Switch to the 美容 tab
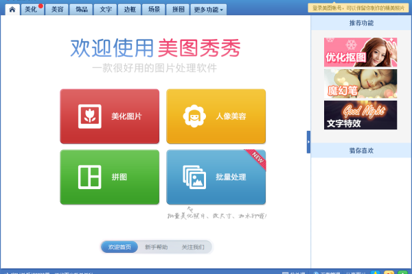Screen dimensions: 412x274 click(x=58, y=10)
